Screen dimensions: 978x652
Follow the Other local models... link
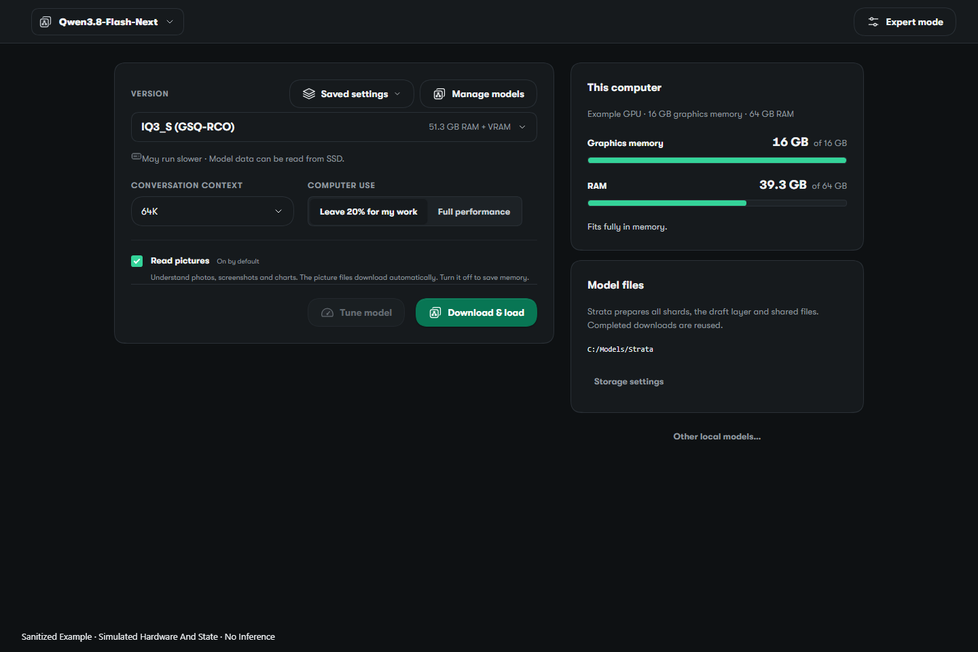click(717, 437)
